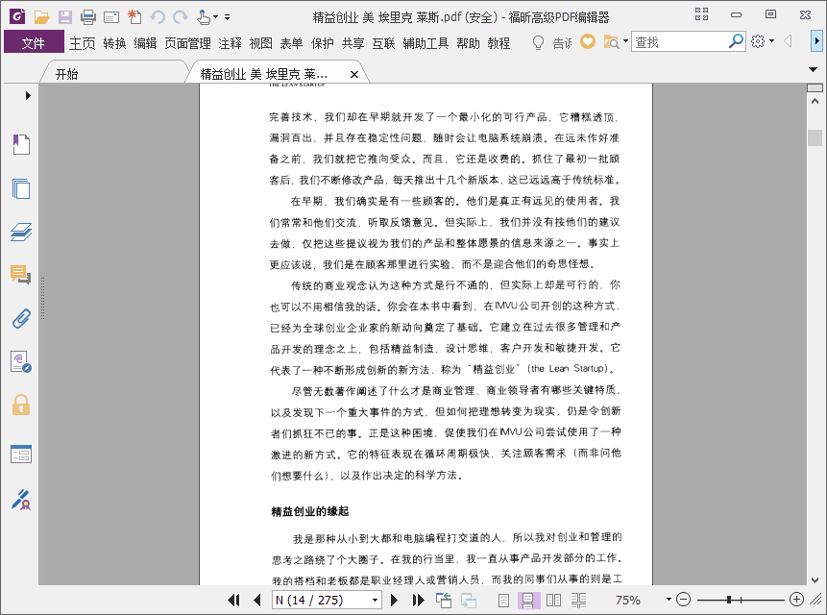The width and height of the screenshot is (827, 615).
Task: Open the 帮助 ribbon tab
Action: pos(469,43)
